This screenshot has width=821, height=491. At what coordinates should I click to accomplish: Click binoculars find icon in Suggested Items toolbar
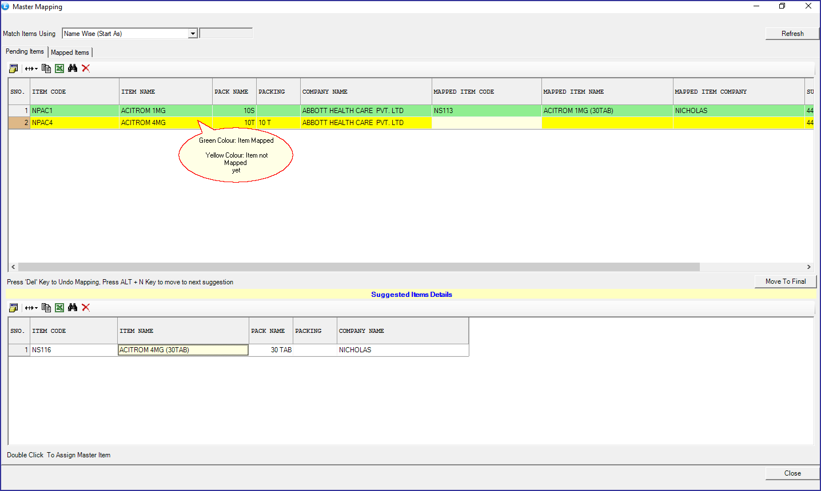73,308
